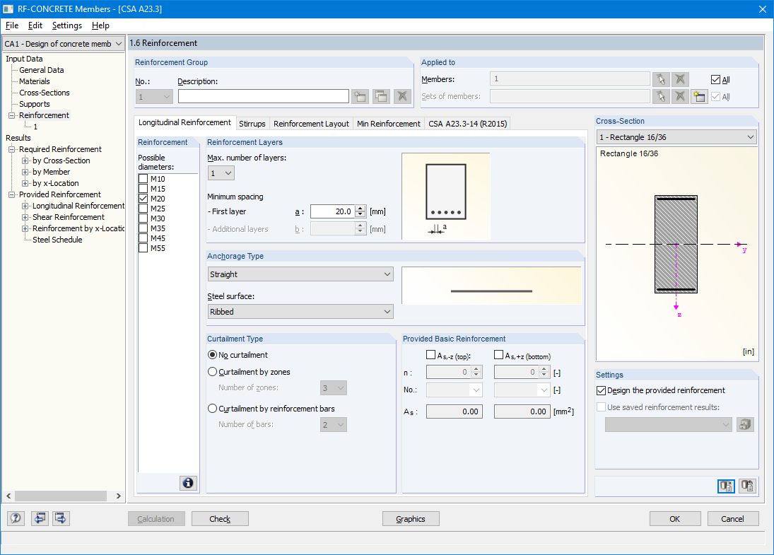Screen dimensions: 774x555
Task: Click the Graphics button
Action: [x=411, y=518]
